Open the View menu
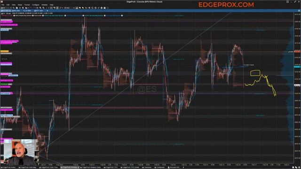 14,5
